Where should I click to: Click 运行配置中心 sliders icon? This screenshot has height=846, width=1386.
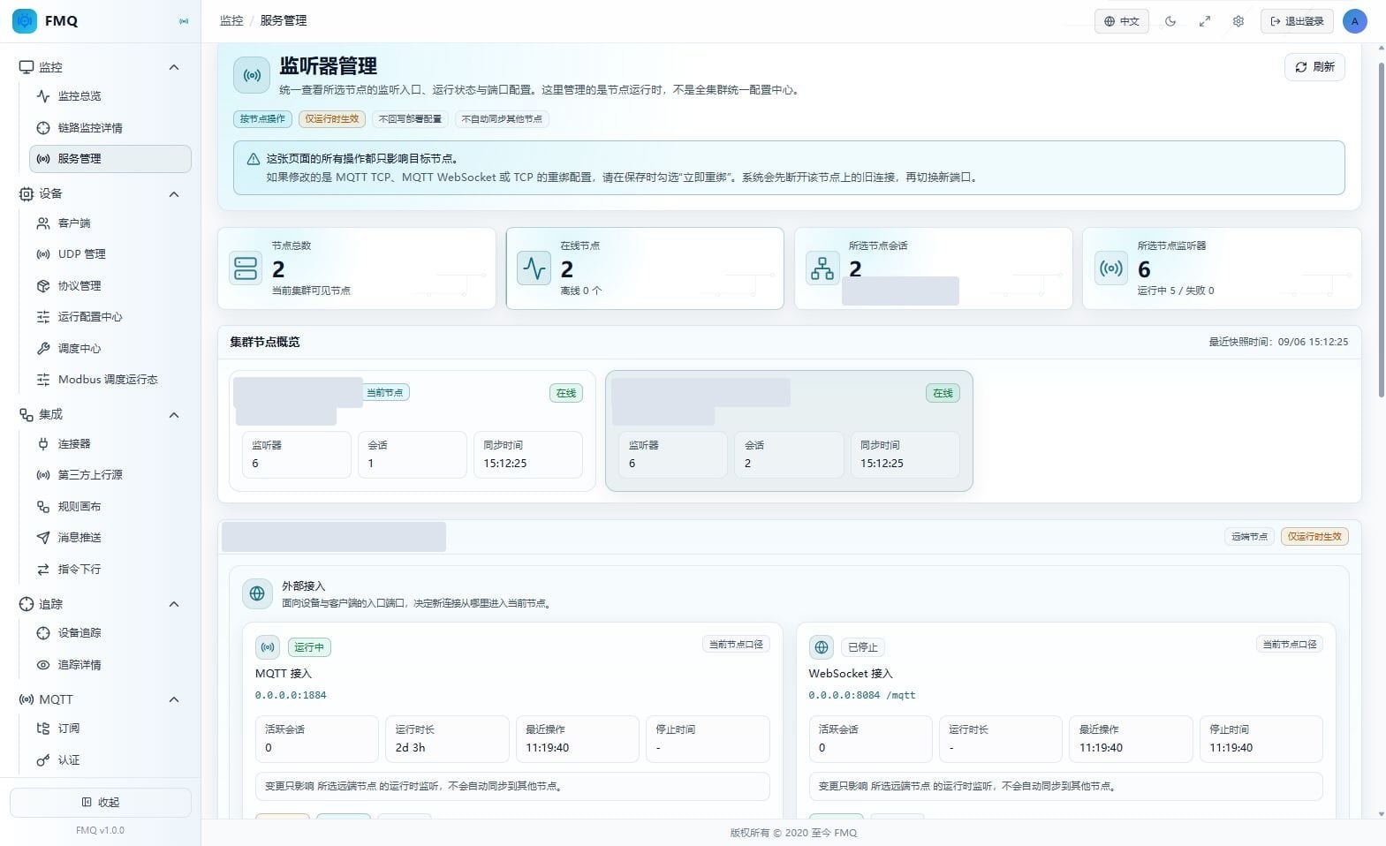42,317
